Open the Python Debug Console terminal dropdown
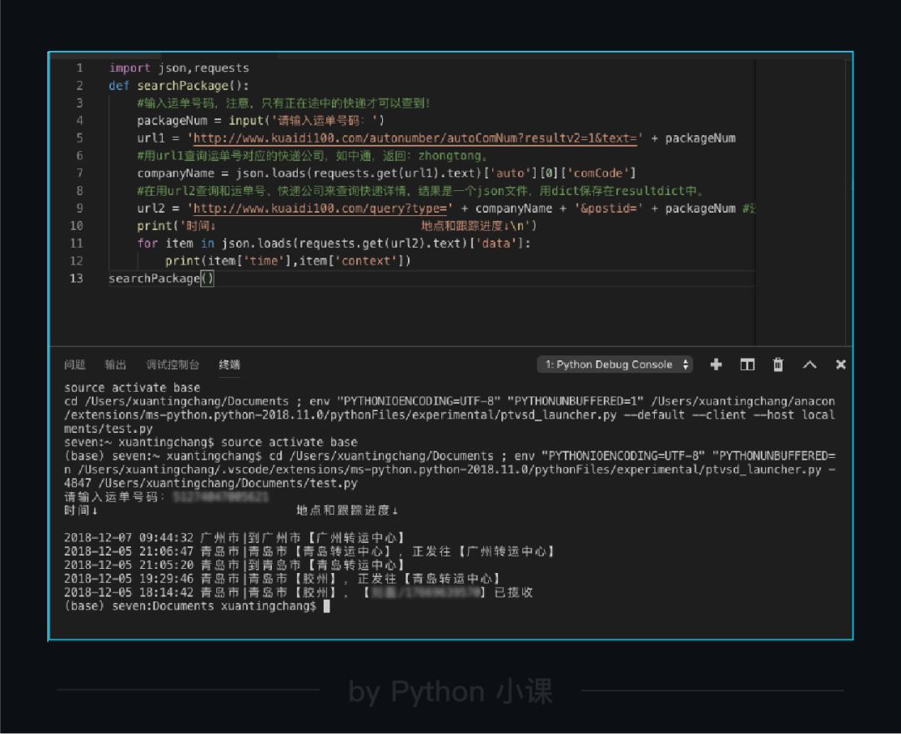 (616, 364)
